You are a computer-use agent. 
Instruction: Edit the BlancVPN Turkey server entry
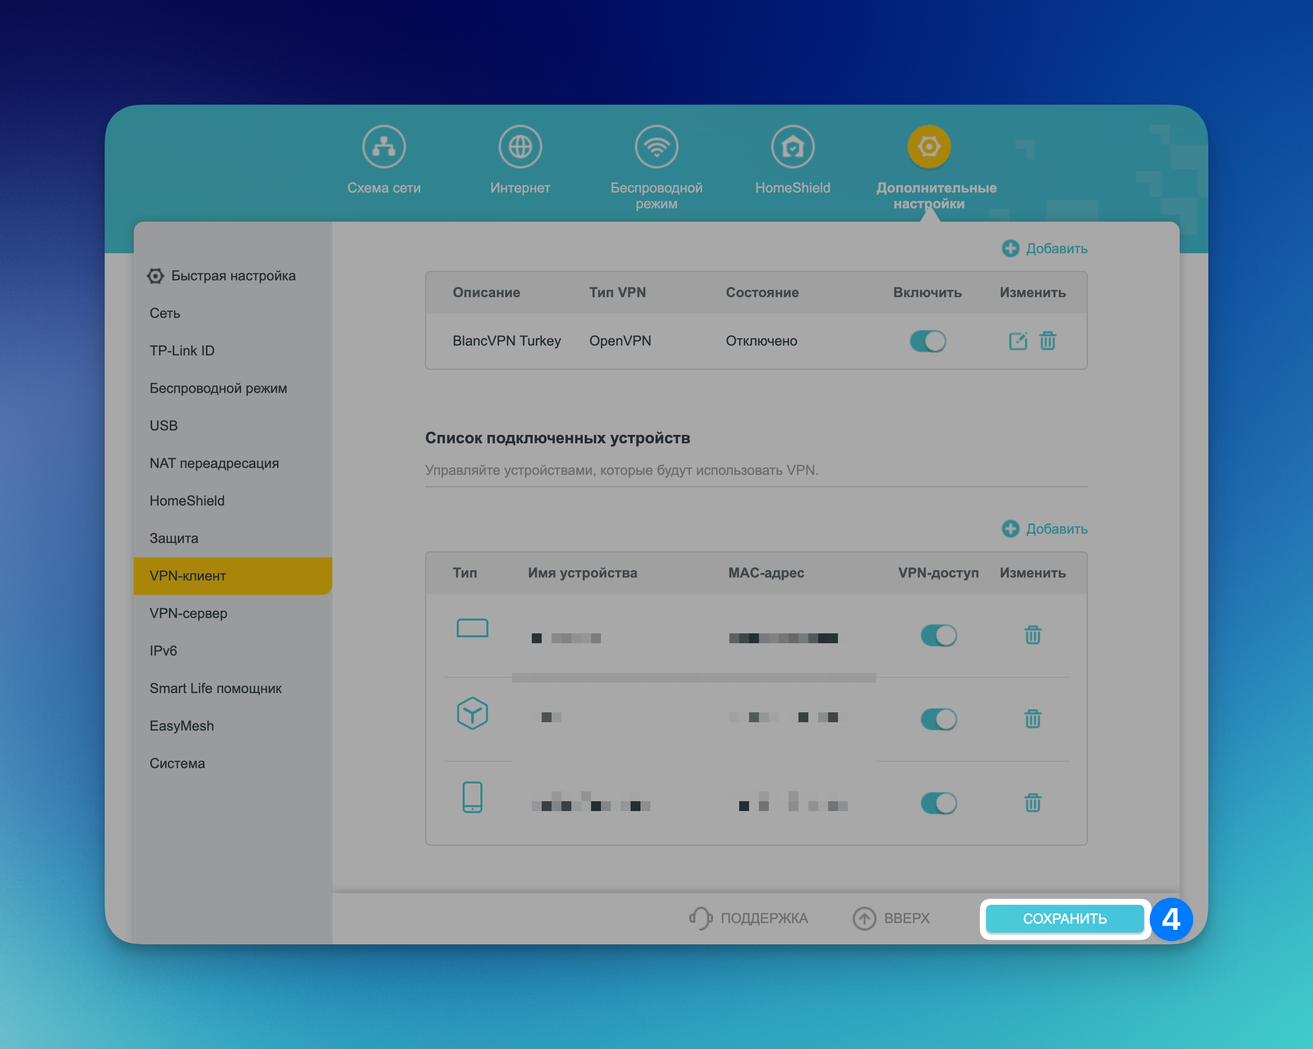click(1018, 341)
